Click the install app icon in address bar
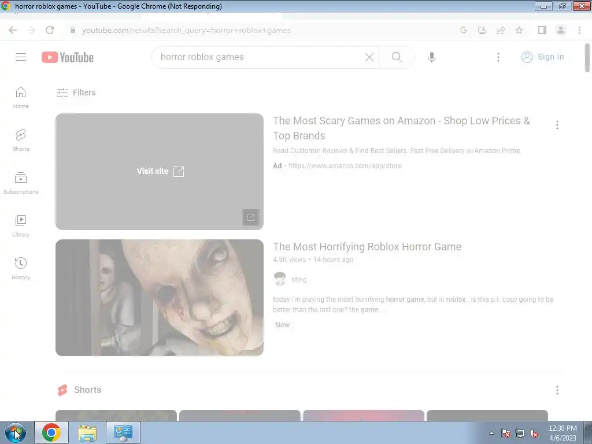 click(x=482, y=30)
